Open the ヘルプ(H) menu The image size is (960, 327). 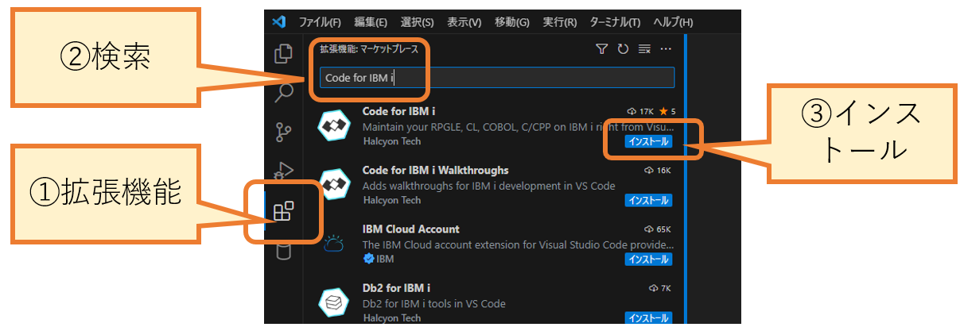[673, 22]
